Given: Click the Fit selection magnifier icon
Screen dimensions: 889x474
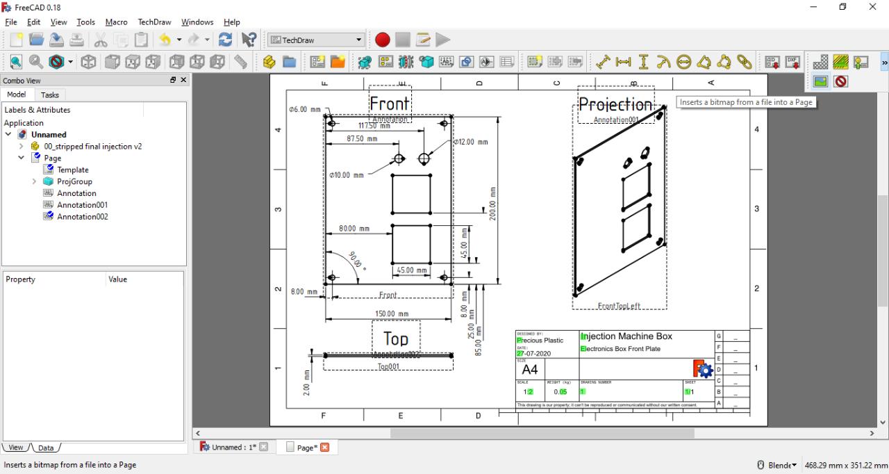Looking at the screenshot, I should tap(35, 63).
